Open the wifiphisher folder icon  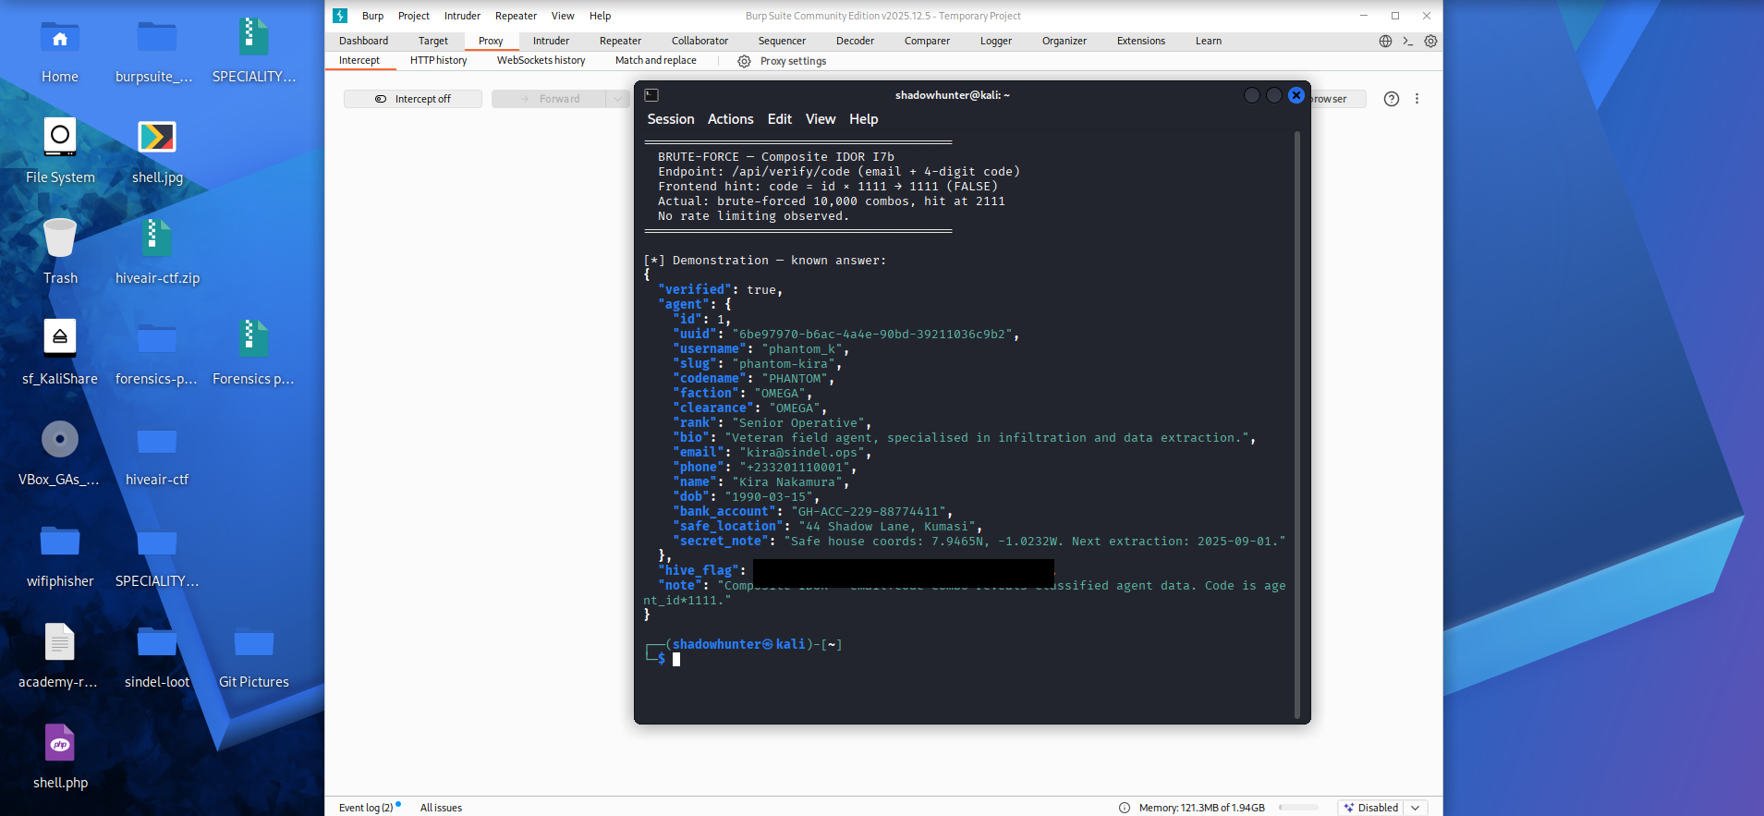click(x=60, y=542)
